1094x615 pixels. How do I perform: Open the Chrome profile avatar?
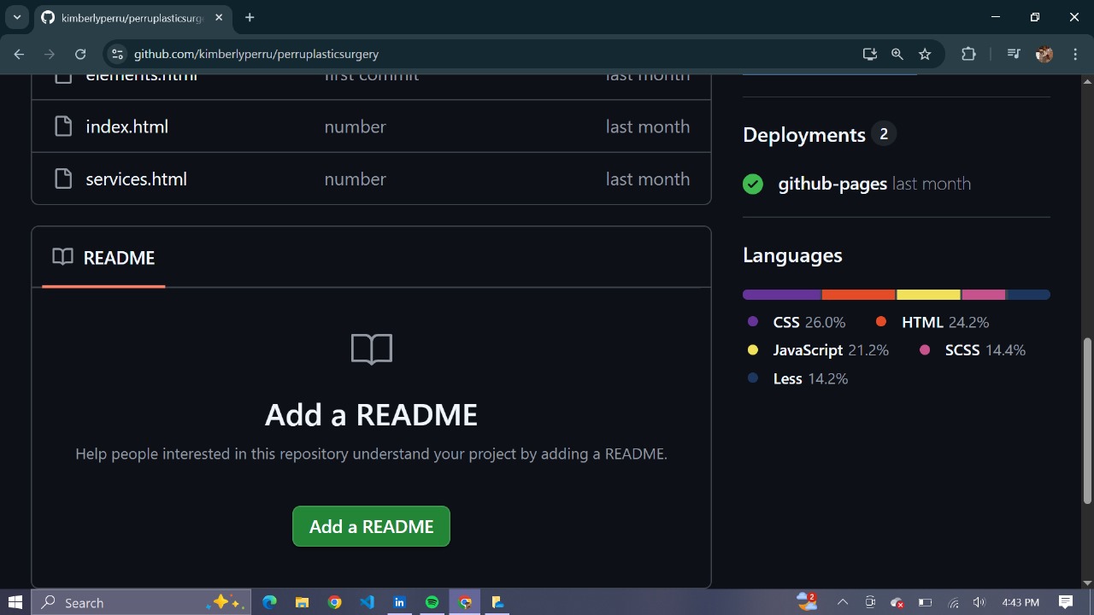1044,54
